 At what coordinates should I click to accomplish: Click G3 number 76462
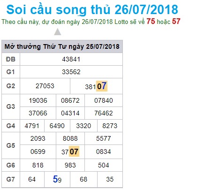104,113
